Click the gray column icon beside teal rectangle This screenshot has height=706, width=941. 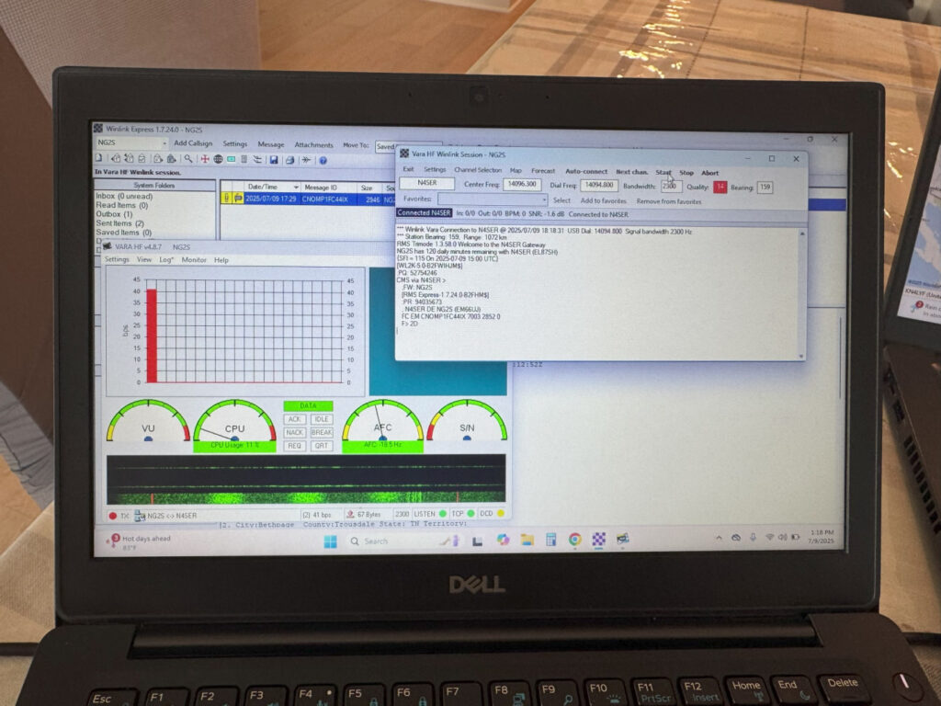244,159
